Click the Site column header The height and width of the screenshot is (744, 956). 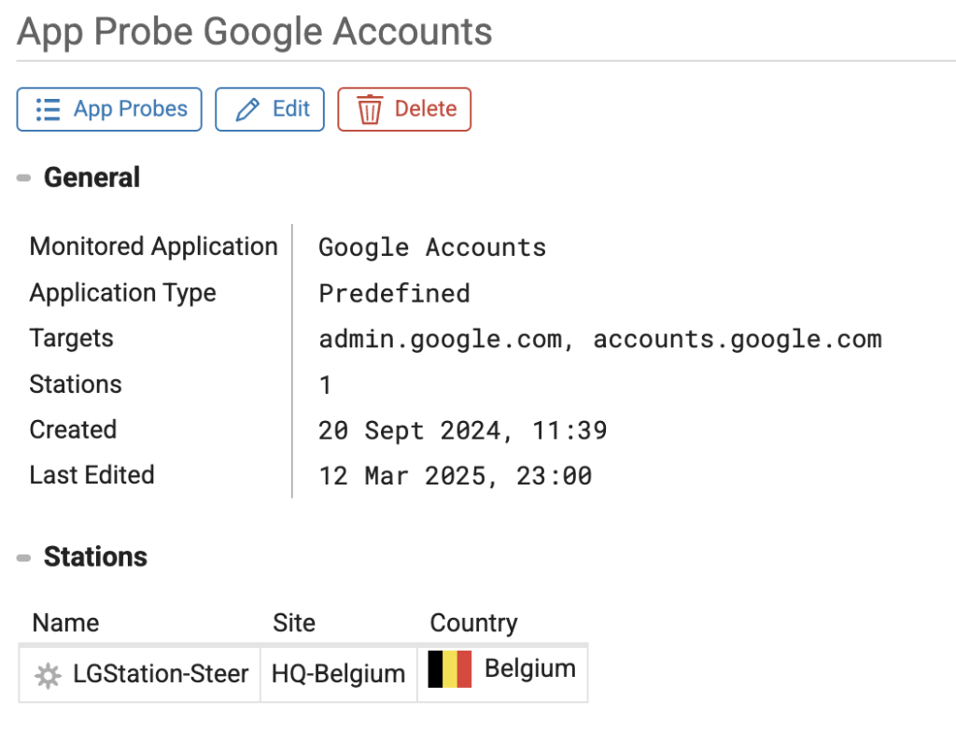tap(294, 623)
